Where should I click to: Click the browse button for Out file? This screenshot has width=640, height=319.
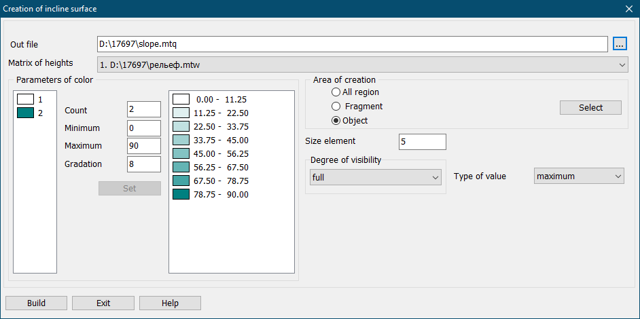tap(619, 44)
